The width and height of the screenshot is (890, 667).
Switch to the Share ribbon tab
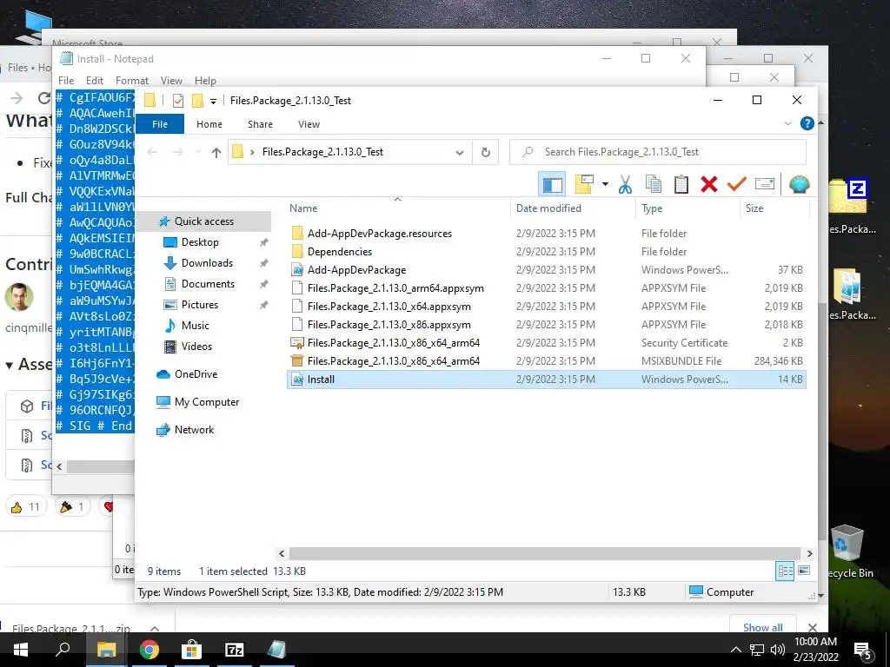click(260, 124)
